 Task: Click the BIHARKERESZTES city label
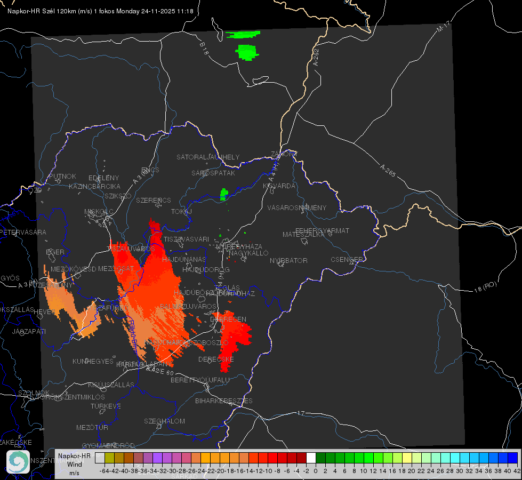tap(224, 401)
